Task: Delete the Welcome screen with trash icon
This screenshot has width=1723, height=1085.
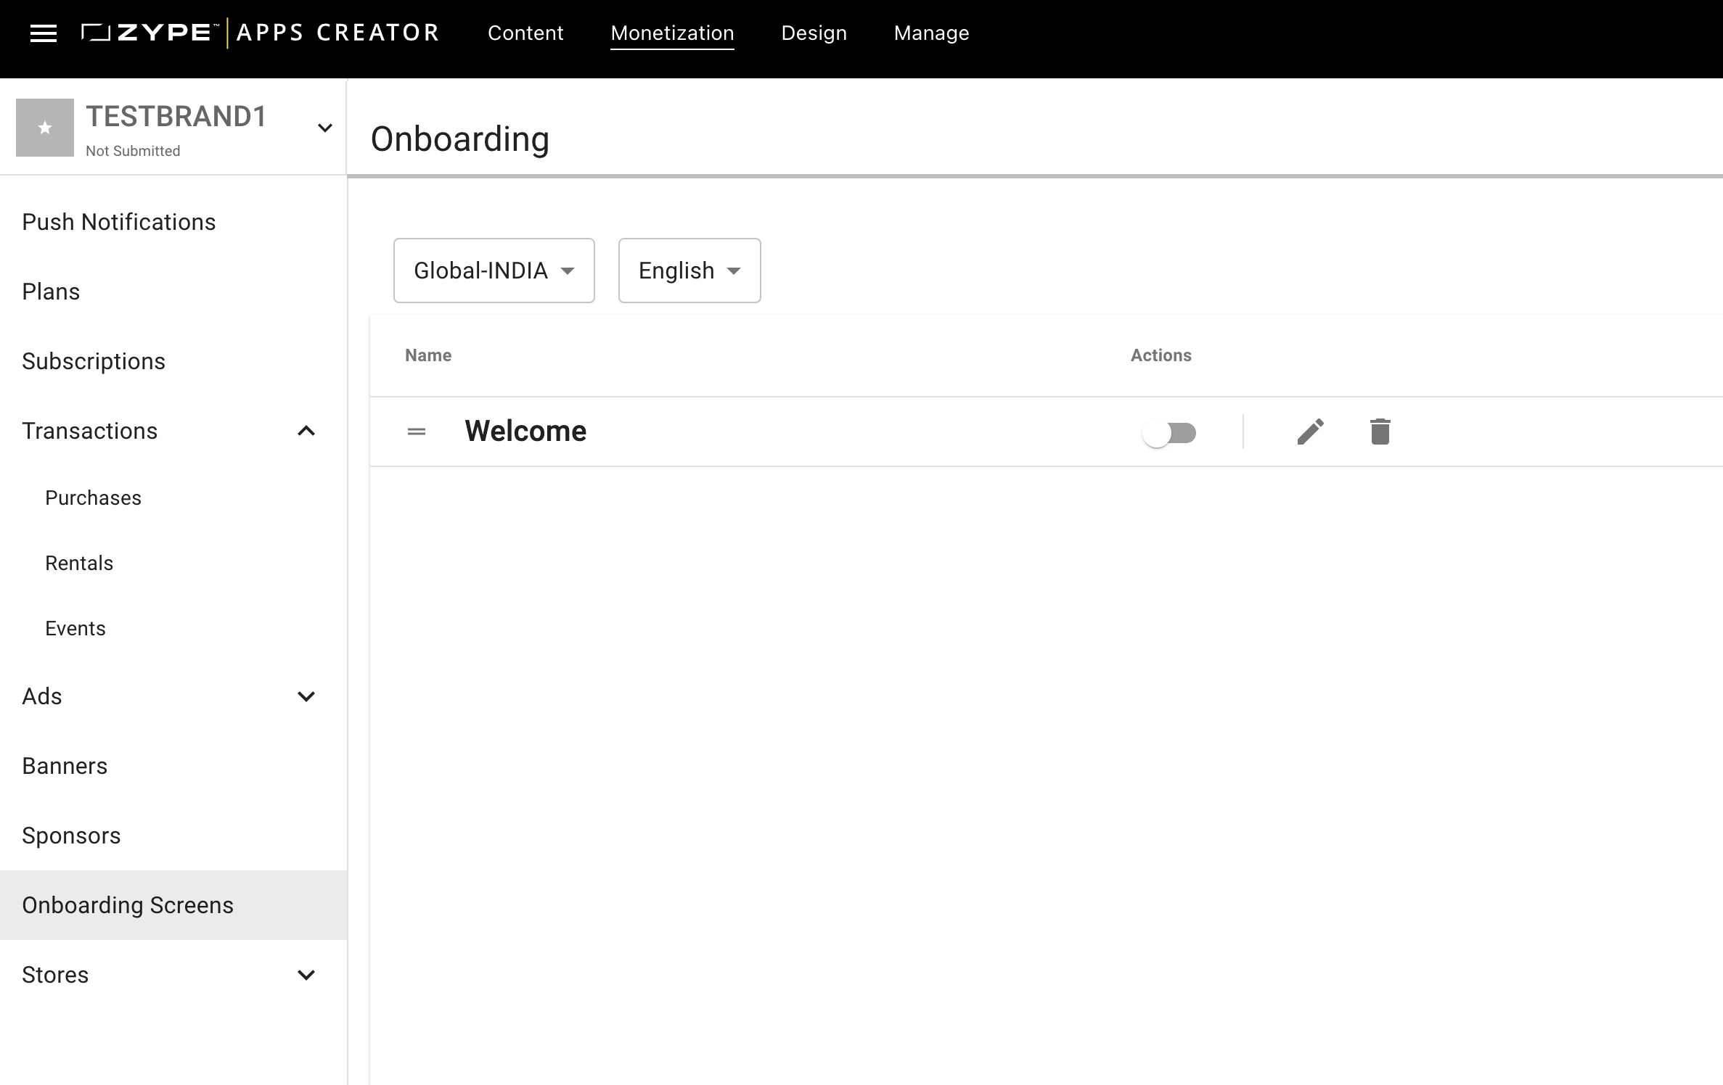Action: point(1380,432)
